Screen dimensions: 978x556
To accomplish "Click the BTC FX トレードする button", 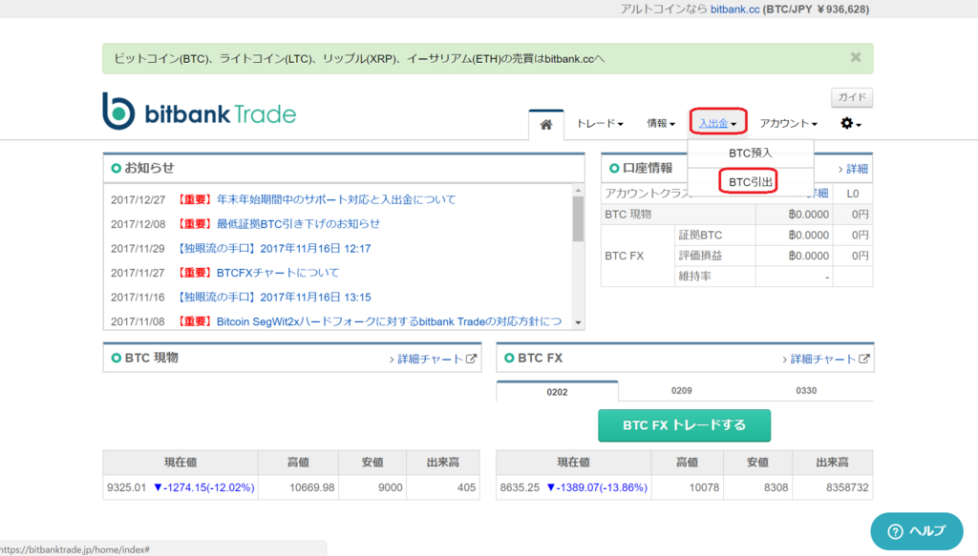I will [684, 425].
